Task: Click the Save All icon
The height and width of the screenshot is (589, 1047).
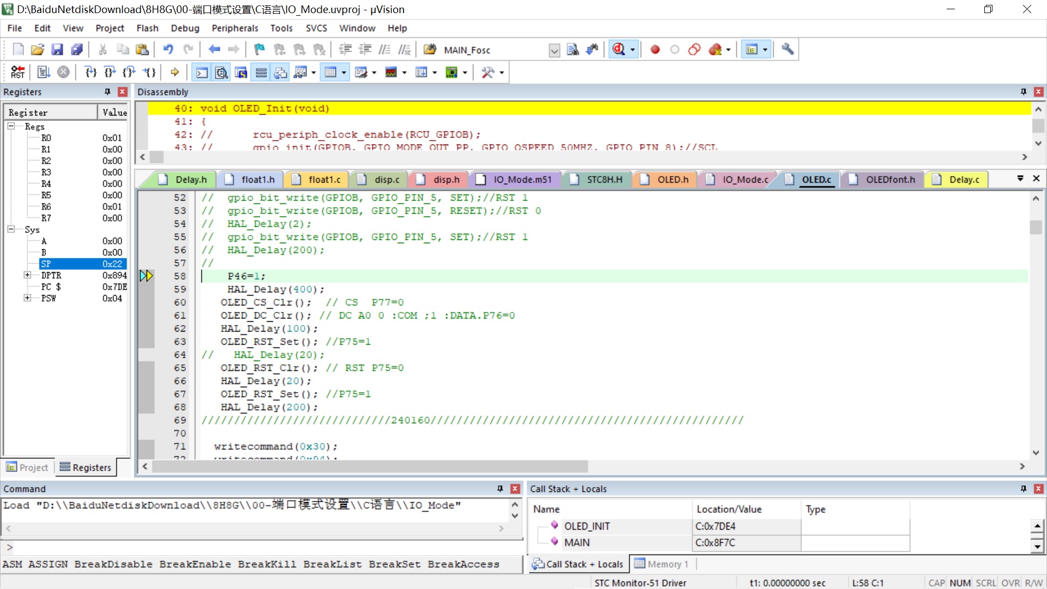Action: click(77, 50)
